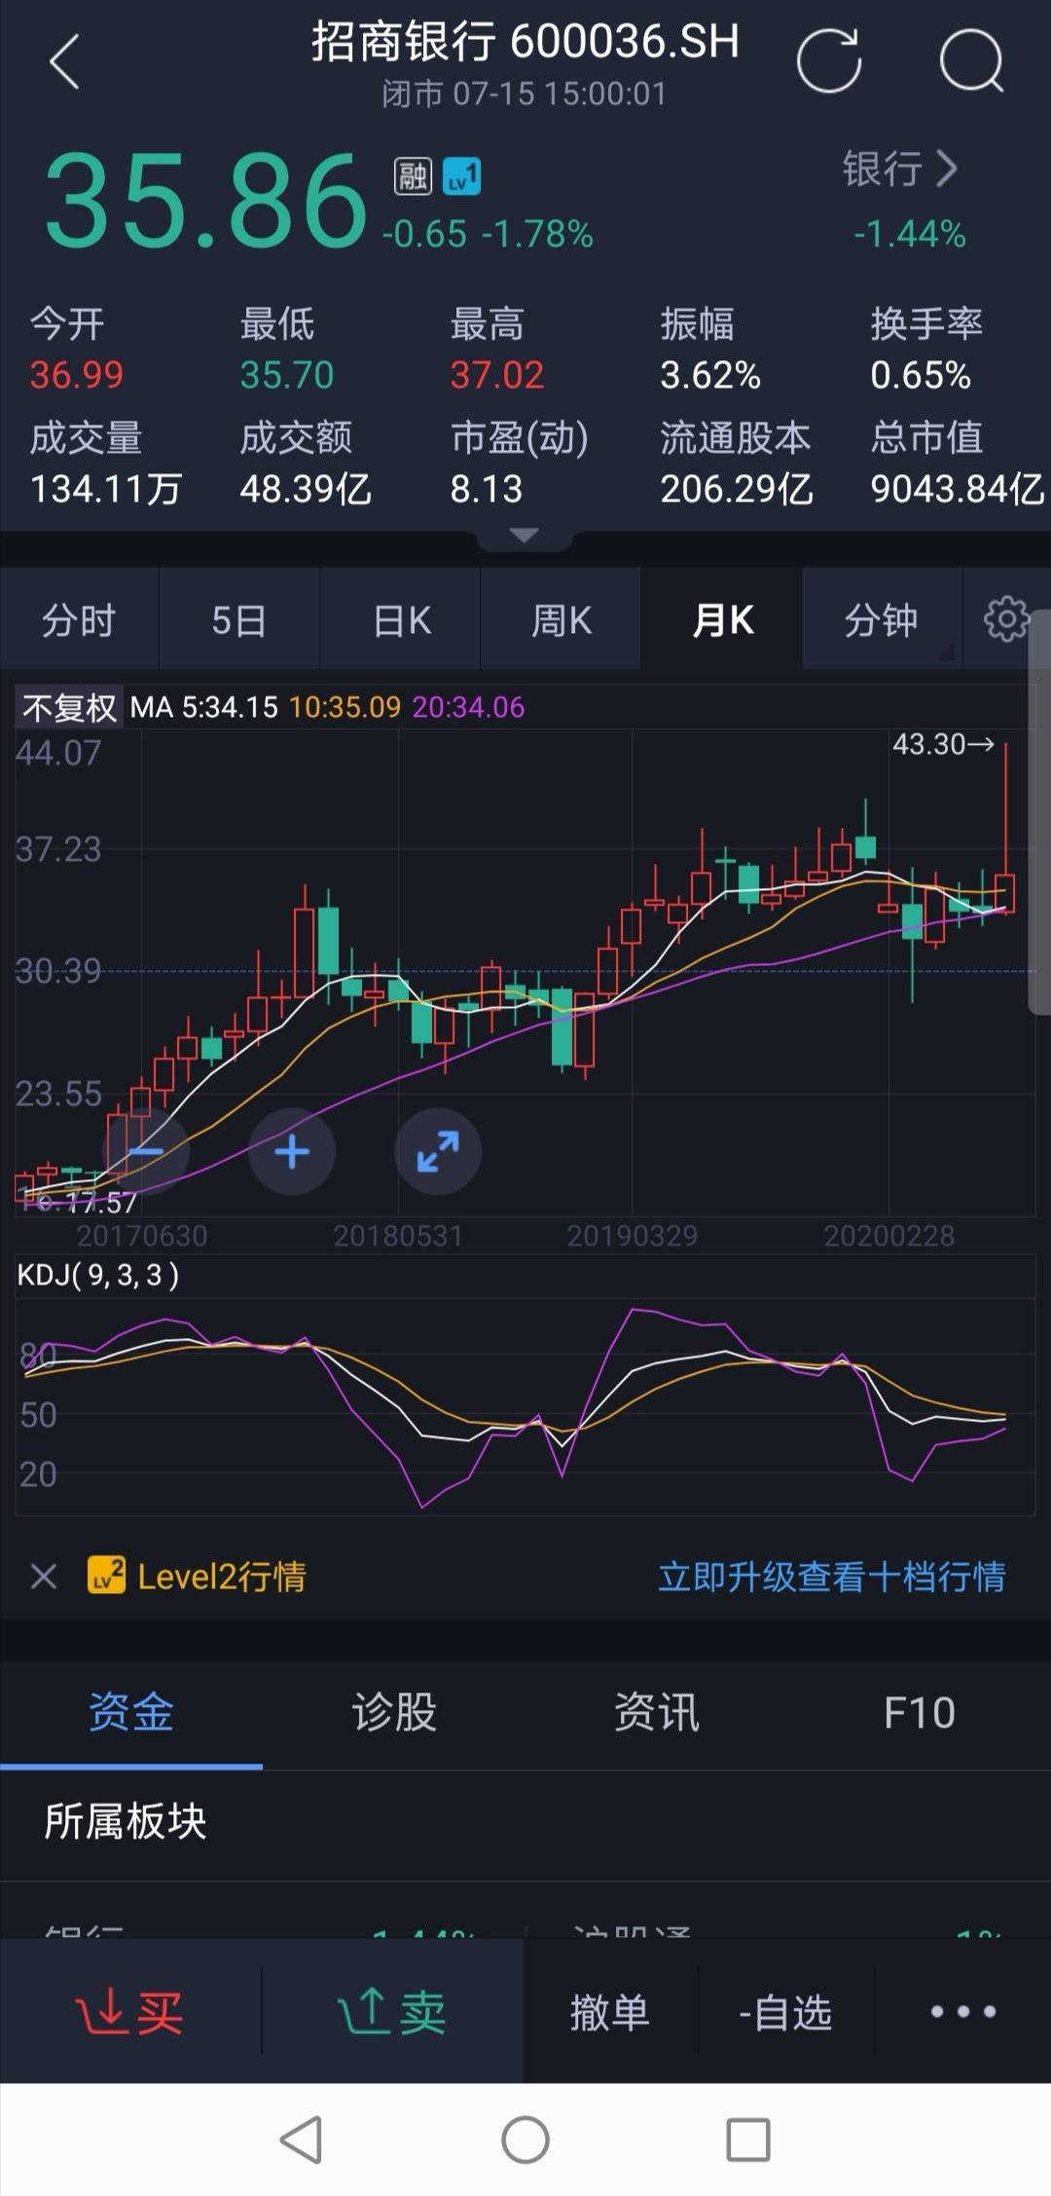The image size is (1051, 2196).
Task: Select the 月K chart tab
Action: [722, 619]
